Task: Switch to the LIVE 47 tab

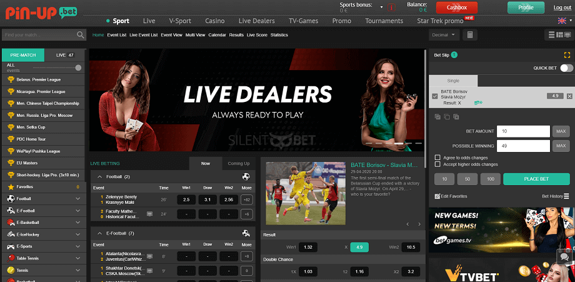Action: pos(65,55)
